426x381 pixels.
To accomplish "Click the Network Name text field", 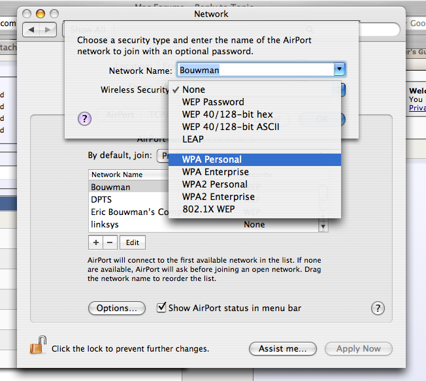I will point(256,70).
